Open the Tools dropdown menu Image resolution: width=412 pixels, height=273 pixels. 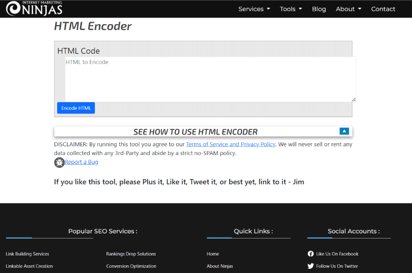click(291, 9)
